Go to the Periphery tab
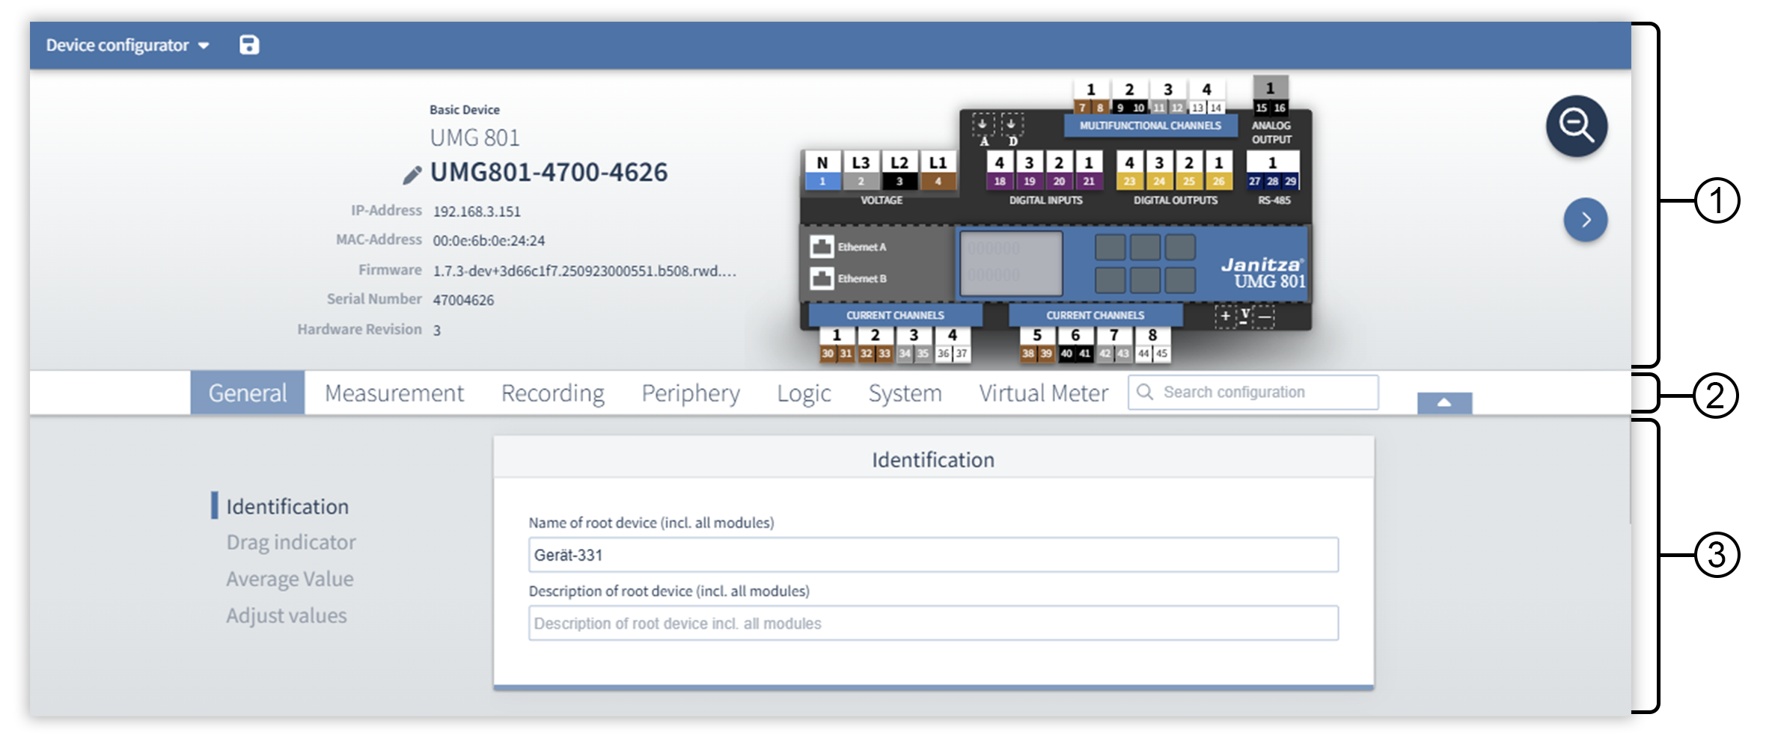 point(690,393)
